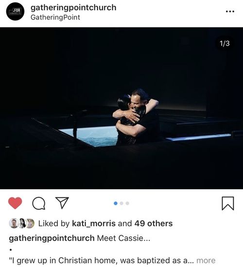Screen dimensions: 243x267
Task: Open the three-dot options menu
Action: click(x=230, y=11)
